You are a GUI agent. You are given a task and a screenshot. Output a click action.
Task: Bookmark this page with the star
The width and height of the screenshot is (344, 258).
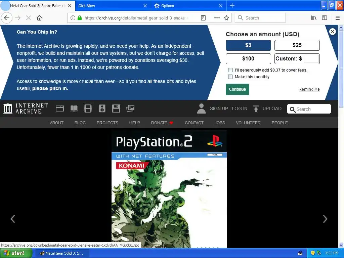(x=226, y=18)
